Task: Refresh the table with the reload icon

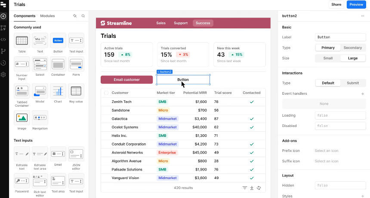Action: click(x=259, y=188)
